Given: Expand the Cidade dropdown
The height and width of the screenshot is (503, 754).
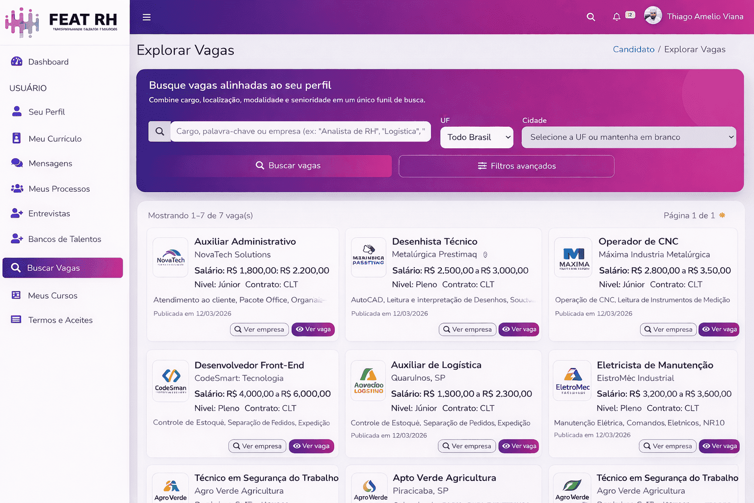Looking at the screenshot, I should 628,138.
